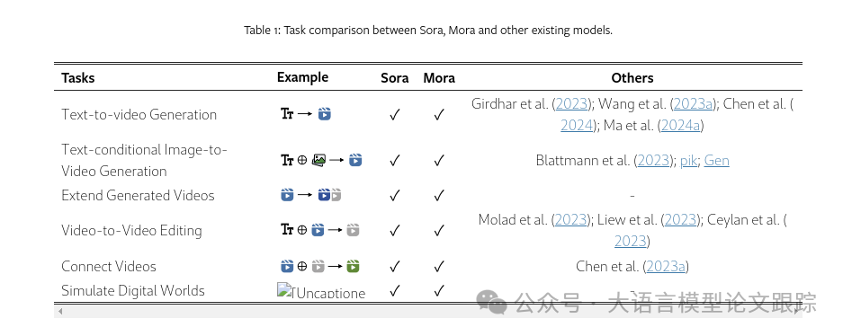Image resolution: width=843 pixels, height=336 pixels.
Task: Click the blue video icon in Text-to-video row
Action: [324, 114]
